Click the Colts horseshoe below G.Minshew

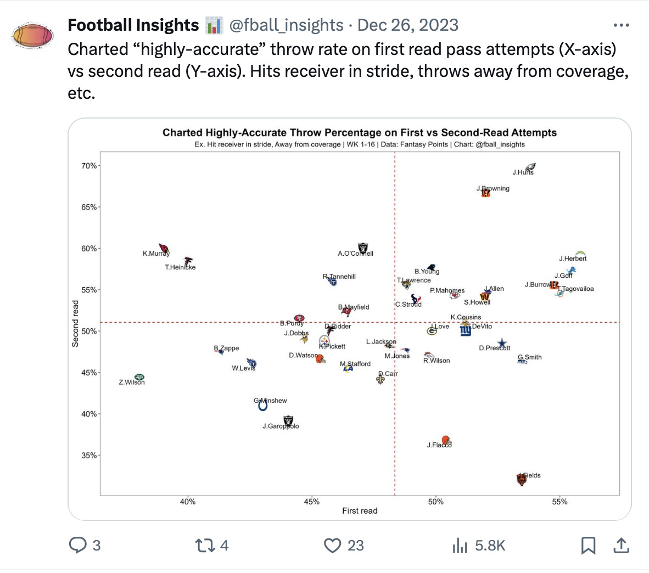263,406
